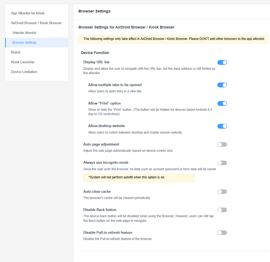Click the Device Function section label

click(x=95, y=53)
